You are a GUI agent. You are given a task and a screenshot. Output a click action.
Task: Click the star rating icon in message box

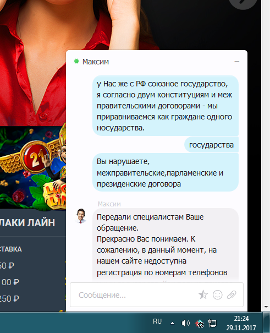point(203,294)
